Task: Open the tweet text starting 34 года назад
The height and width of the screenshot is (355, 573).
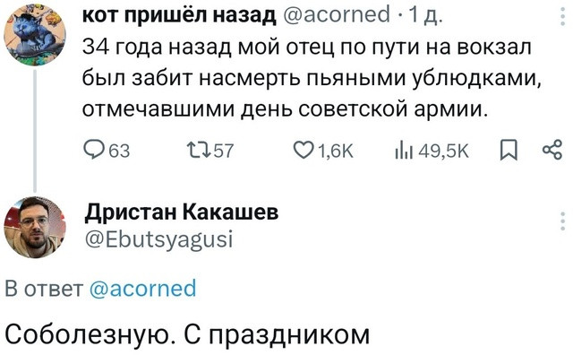Action: tap(312, 78)
